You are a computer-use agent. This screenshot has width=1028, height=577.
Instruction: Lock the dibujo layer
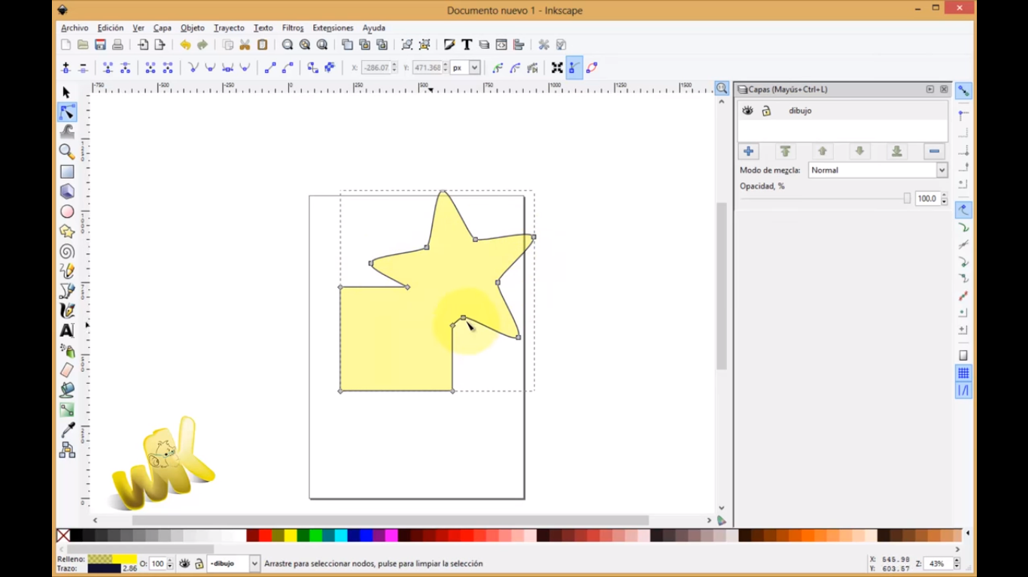[x=766, y=110]
